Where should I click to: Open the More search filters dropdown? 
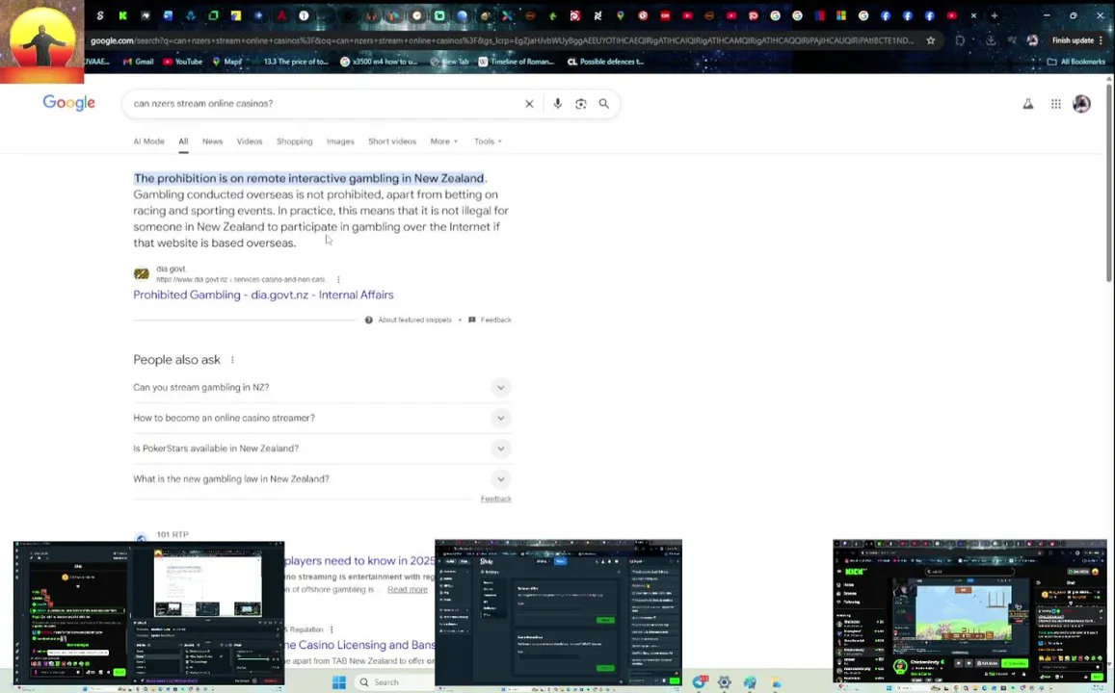click(443, 141)
